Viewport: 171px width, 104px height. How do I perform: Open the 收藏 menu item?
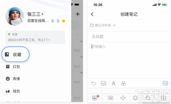pyautogui.click(x=15, y=54)
